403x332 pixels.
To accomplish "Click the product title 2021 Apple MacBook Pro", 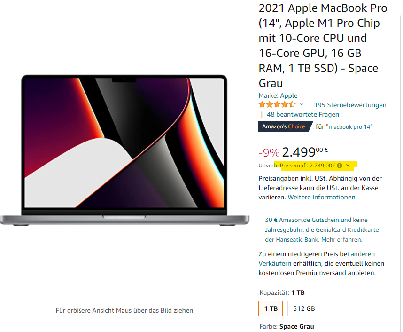I will (x=323, y=46).
